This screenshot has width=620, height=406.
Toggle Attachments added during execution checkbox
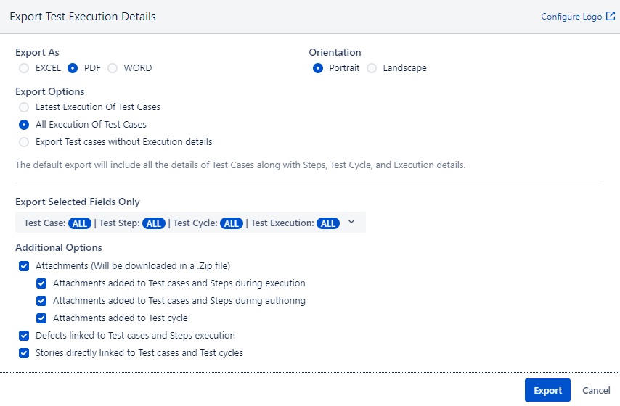pyautogui.click(x=41, y=283)
